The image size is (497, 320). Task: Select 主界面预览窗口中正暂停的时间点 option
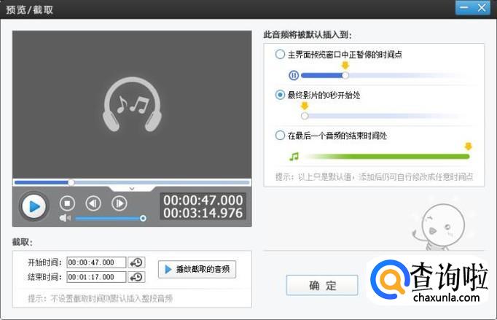281,54
